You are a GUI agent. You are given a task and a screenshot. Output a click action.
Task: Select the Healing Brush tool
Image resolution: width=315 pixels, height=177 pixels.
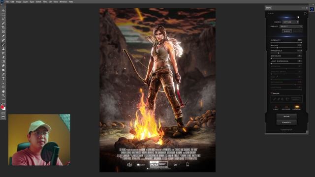click(3, 40)
